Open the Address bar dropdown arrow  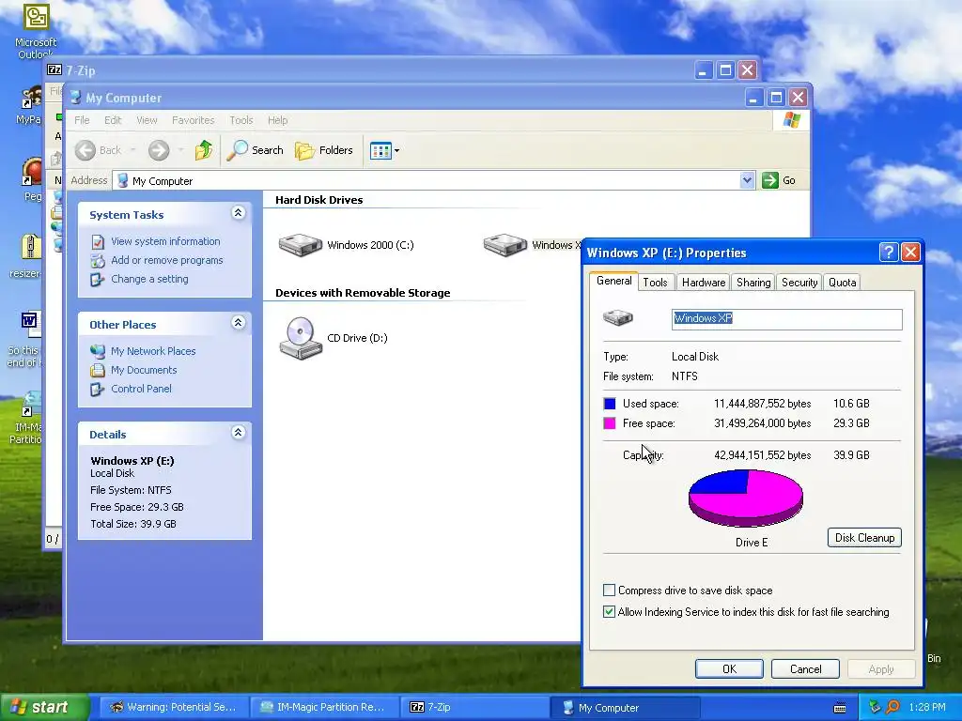click(747, 180)
